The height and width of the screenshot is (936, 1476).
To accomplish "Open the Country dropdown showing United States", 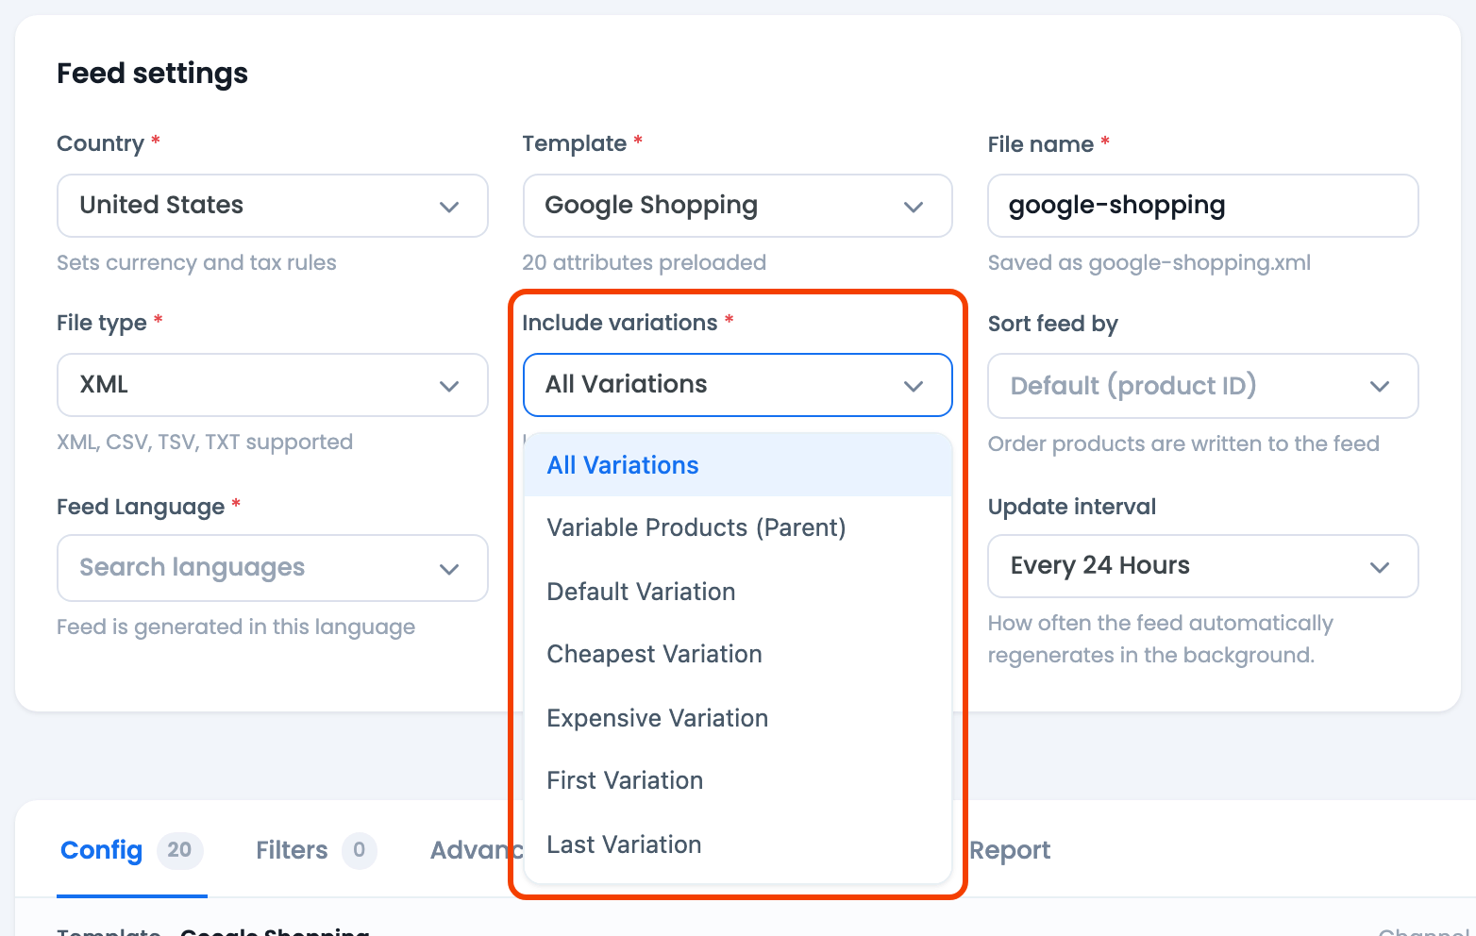I will pyautogui.click(x=273, y=206).
